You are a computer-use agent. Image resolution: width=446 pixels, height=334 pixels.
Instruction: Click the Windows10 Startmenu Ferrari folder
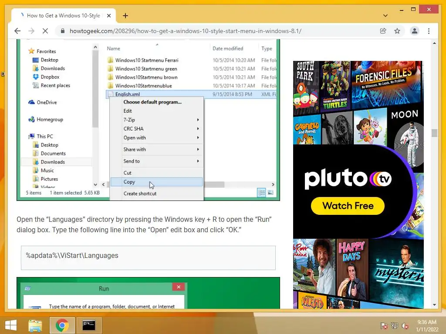coord(147,60)
